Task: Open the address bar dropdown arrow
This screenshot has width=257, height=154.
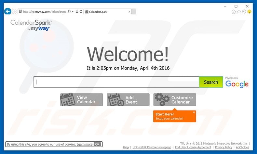Action: pos(73,11)
